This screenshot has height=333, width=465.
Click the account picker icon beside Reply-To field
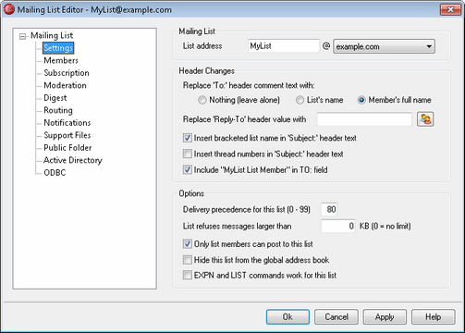425,119
